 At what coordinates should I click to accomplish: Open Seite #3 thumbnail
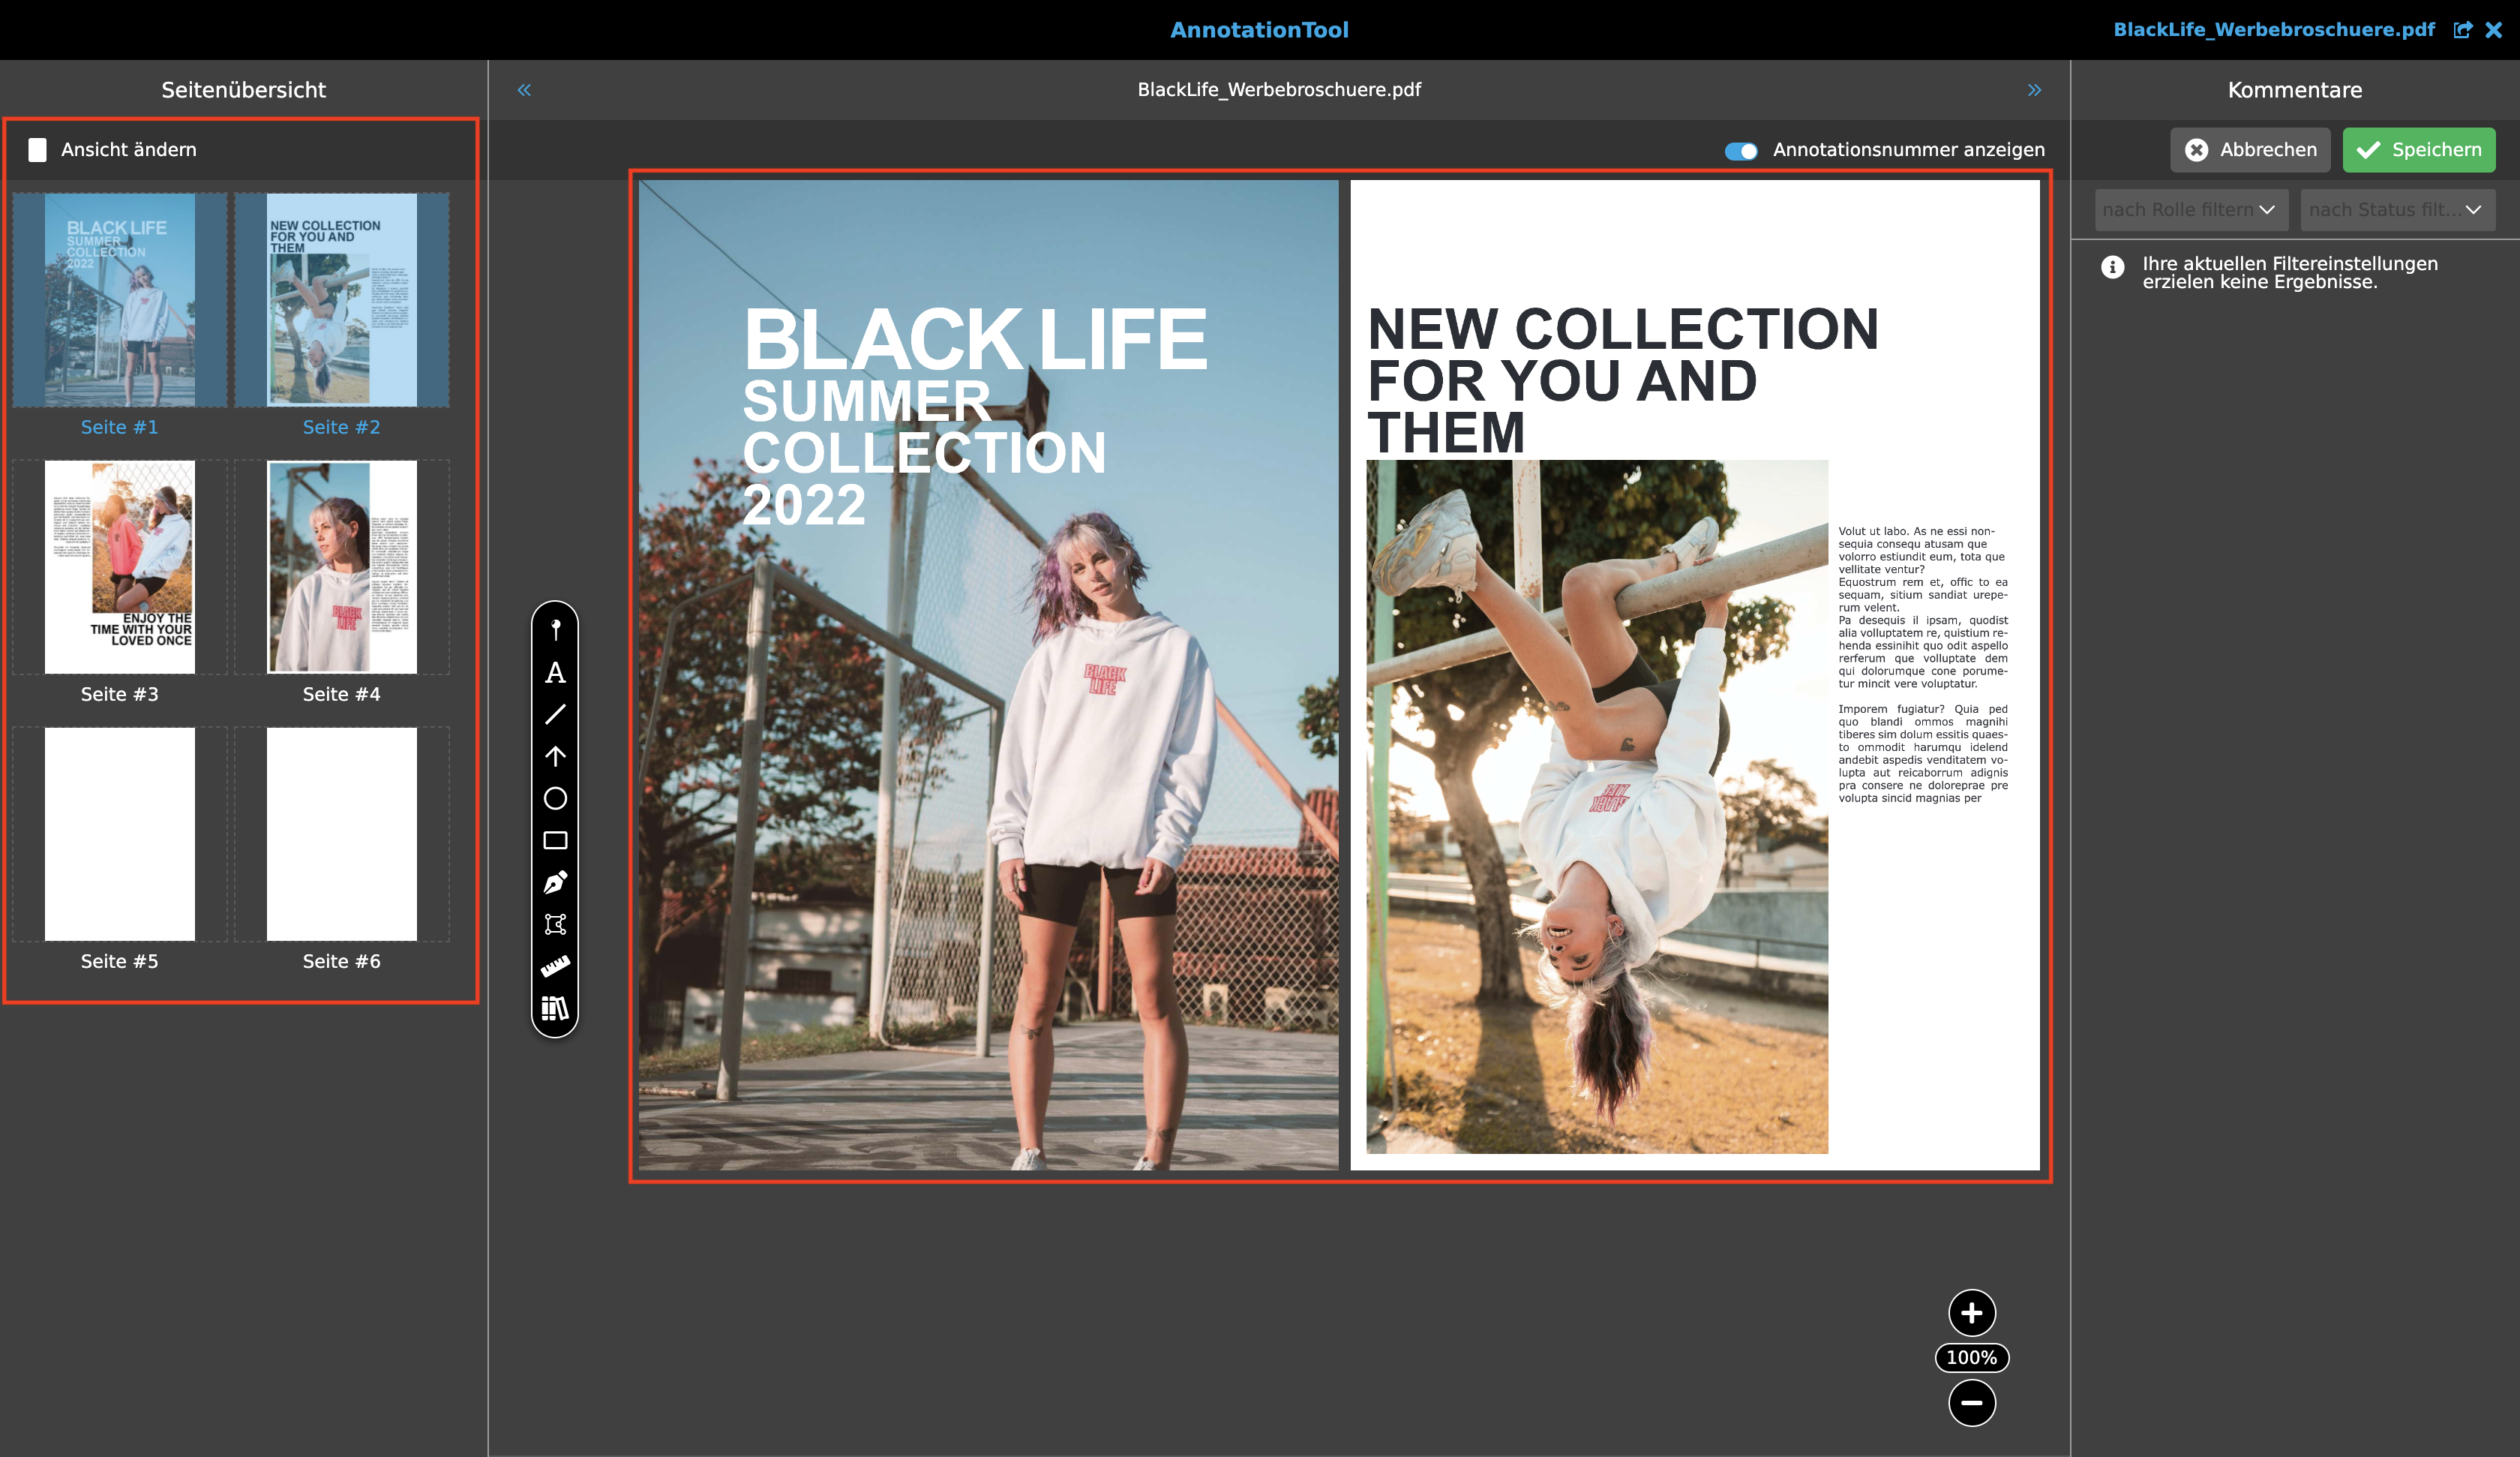click(x=120, y=567)
